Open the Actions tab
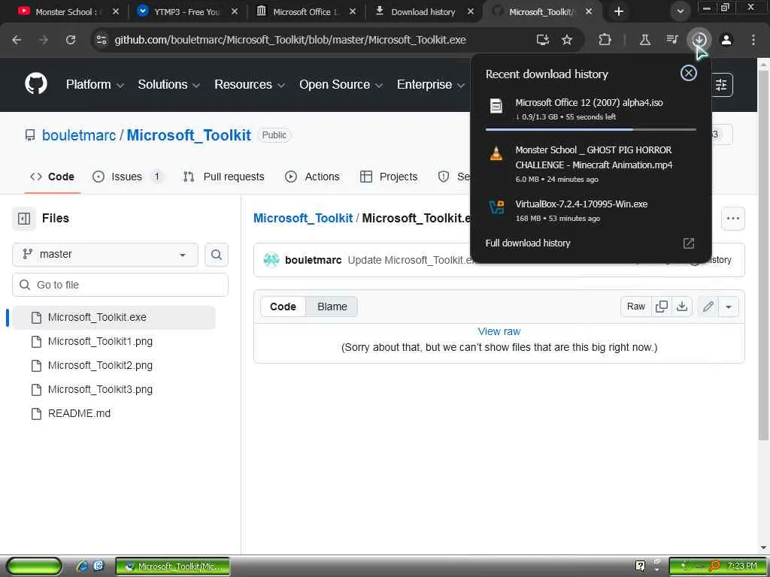This screenshot has width=770, height=577. pos(312,177)
